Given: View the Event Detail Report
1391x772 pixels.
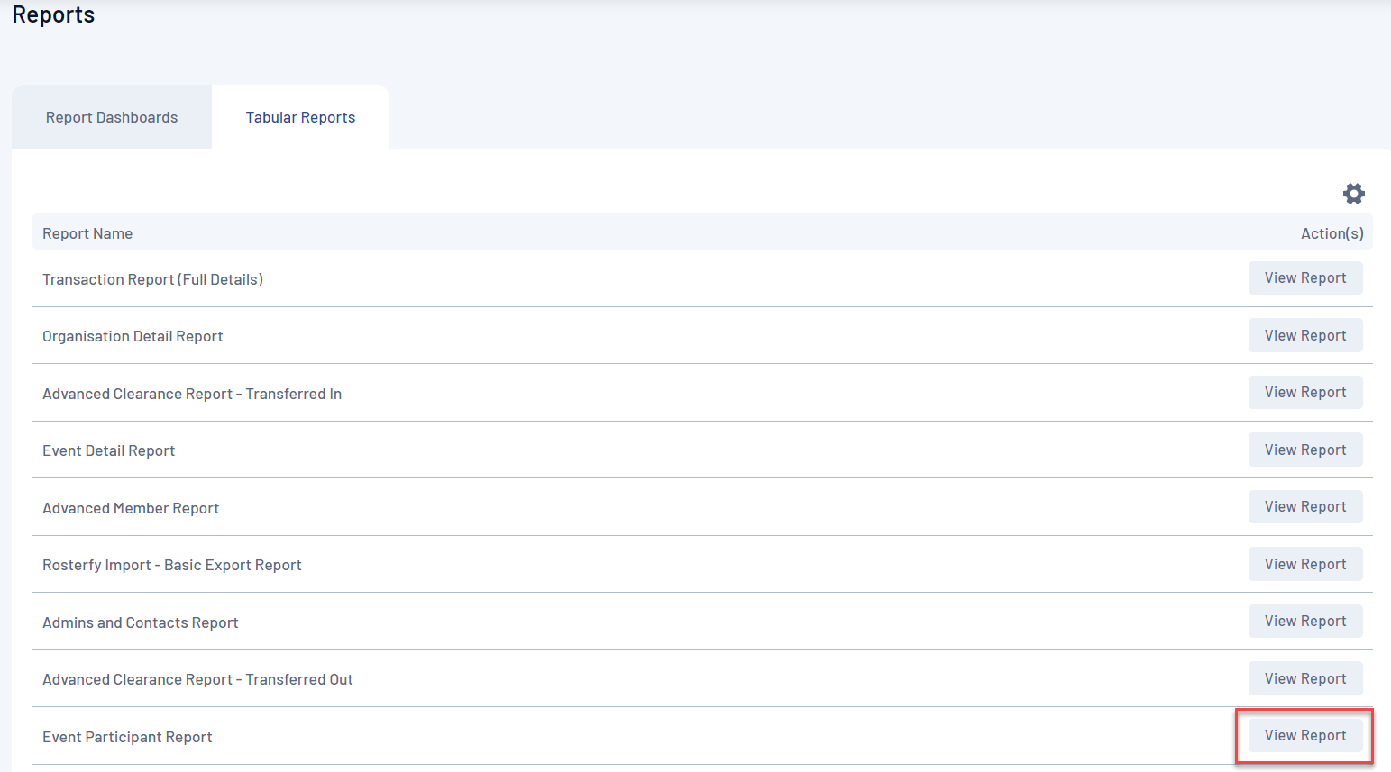Looking at the screenshot, I should coord(1305,450).
